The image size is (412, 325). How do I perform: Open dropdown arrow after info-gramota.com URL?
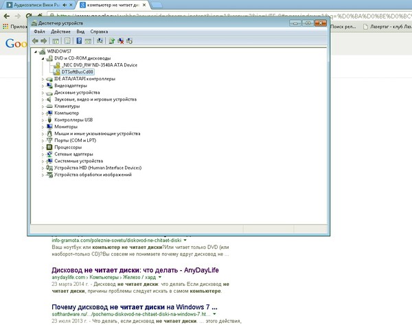click(x=185, y=240)
